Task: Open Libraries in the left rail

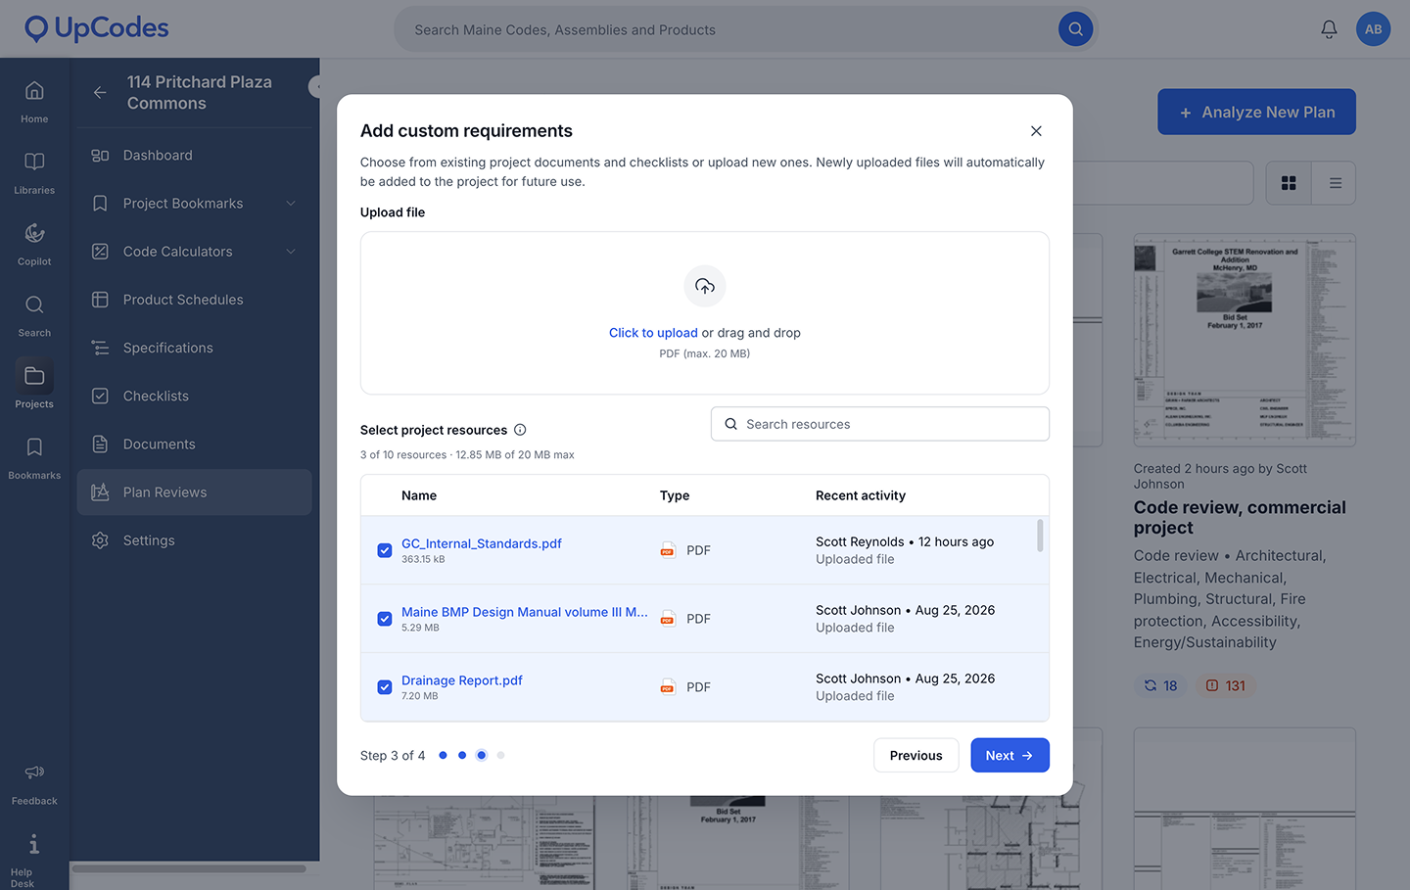Action: click(34, 173)
